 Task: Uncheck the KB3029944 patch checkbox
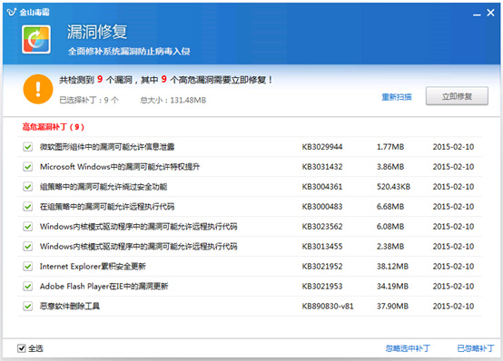tap(28, 147)
